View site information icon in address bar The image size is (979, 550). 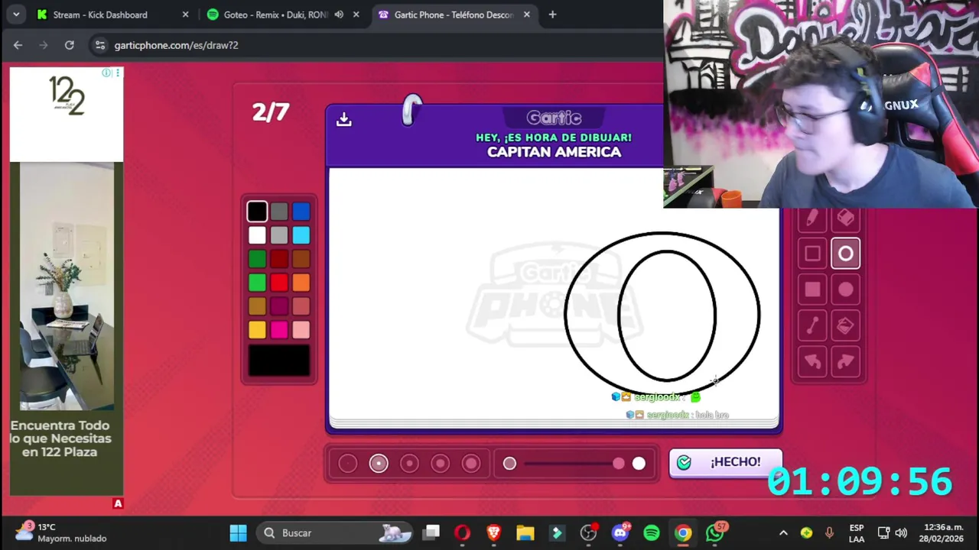coord(100,45)
